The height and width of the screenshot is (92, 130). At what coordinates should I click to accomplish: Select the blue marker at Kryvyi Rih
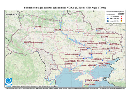(79, 55)
